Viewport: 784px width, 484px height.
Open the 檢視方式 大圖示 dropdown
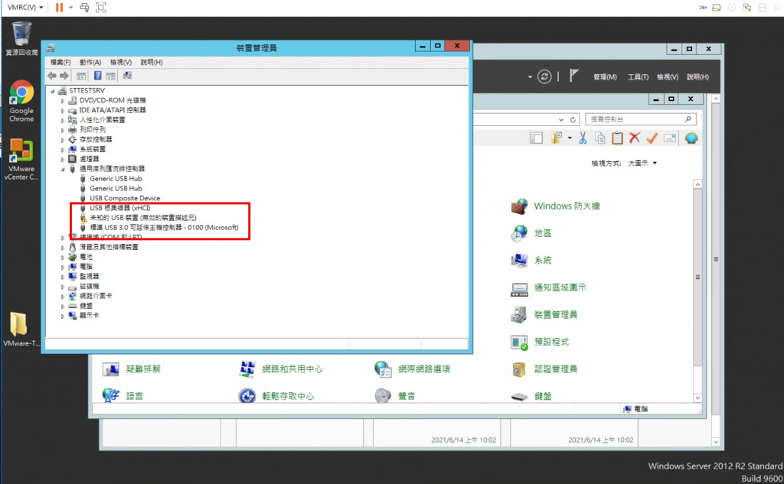coord(642,164)
